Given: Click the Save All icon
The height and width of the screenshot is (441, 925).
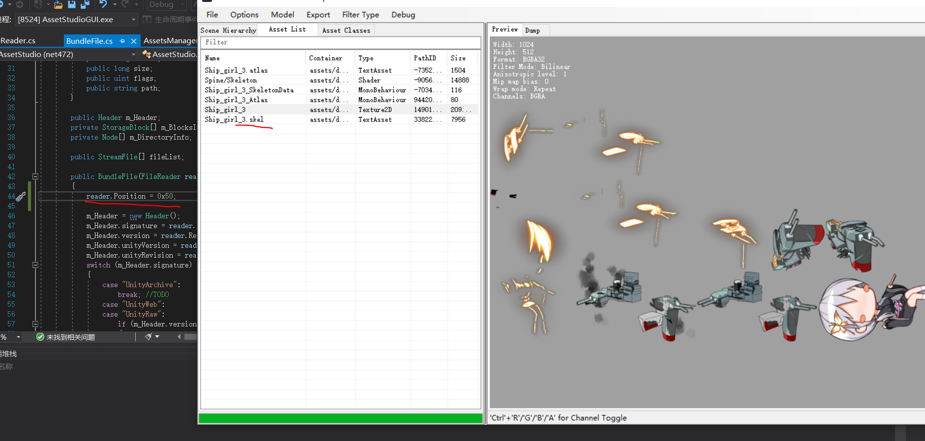Looking at the screenshot, I should click(85, 4).
